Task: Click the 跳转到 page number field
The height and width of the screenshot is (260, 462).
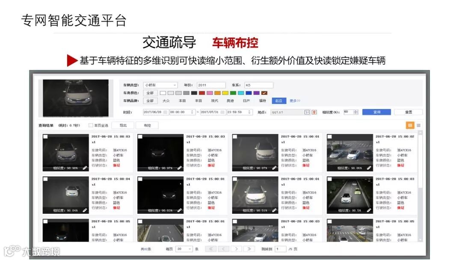Action: tap(281, 249)
